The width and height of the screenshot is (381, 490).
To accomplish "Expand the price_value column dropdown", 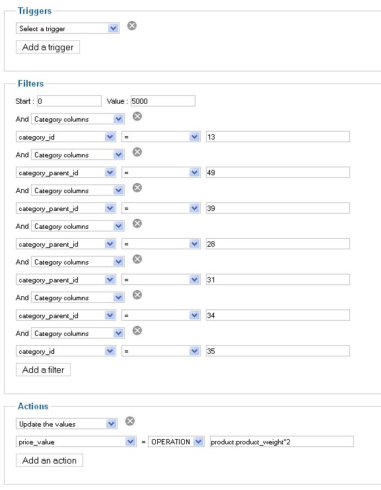I will (x=76, y=442).
